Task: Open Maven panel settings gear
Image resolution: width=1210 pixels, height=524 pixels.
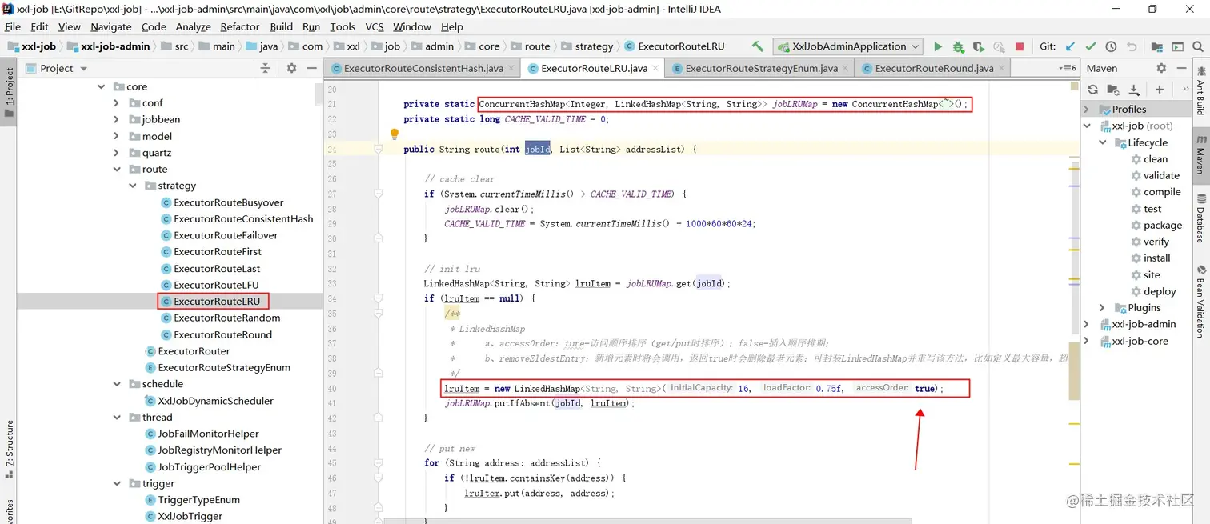Action: click(1161, 68)
